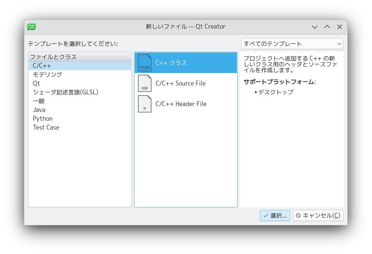
Task: Click the ファイルとクラス header row
Action: pyautogui.click(x=80, y=57)
